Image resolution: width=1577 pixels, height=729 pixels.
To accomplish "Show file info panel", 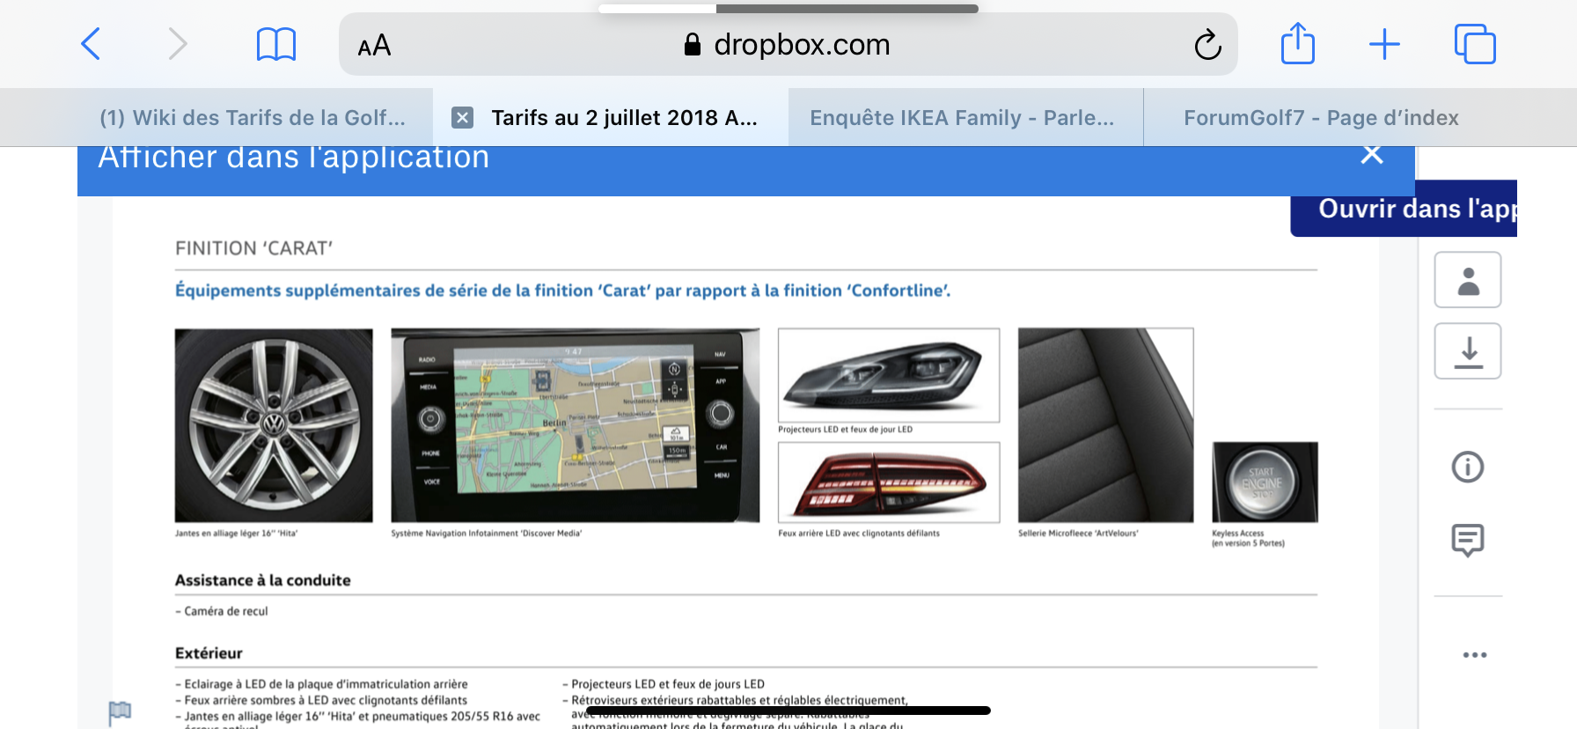I will 1468,467.
